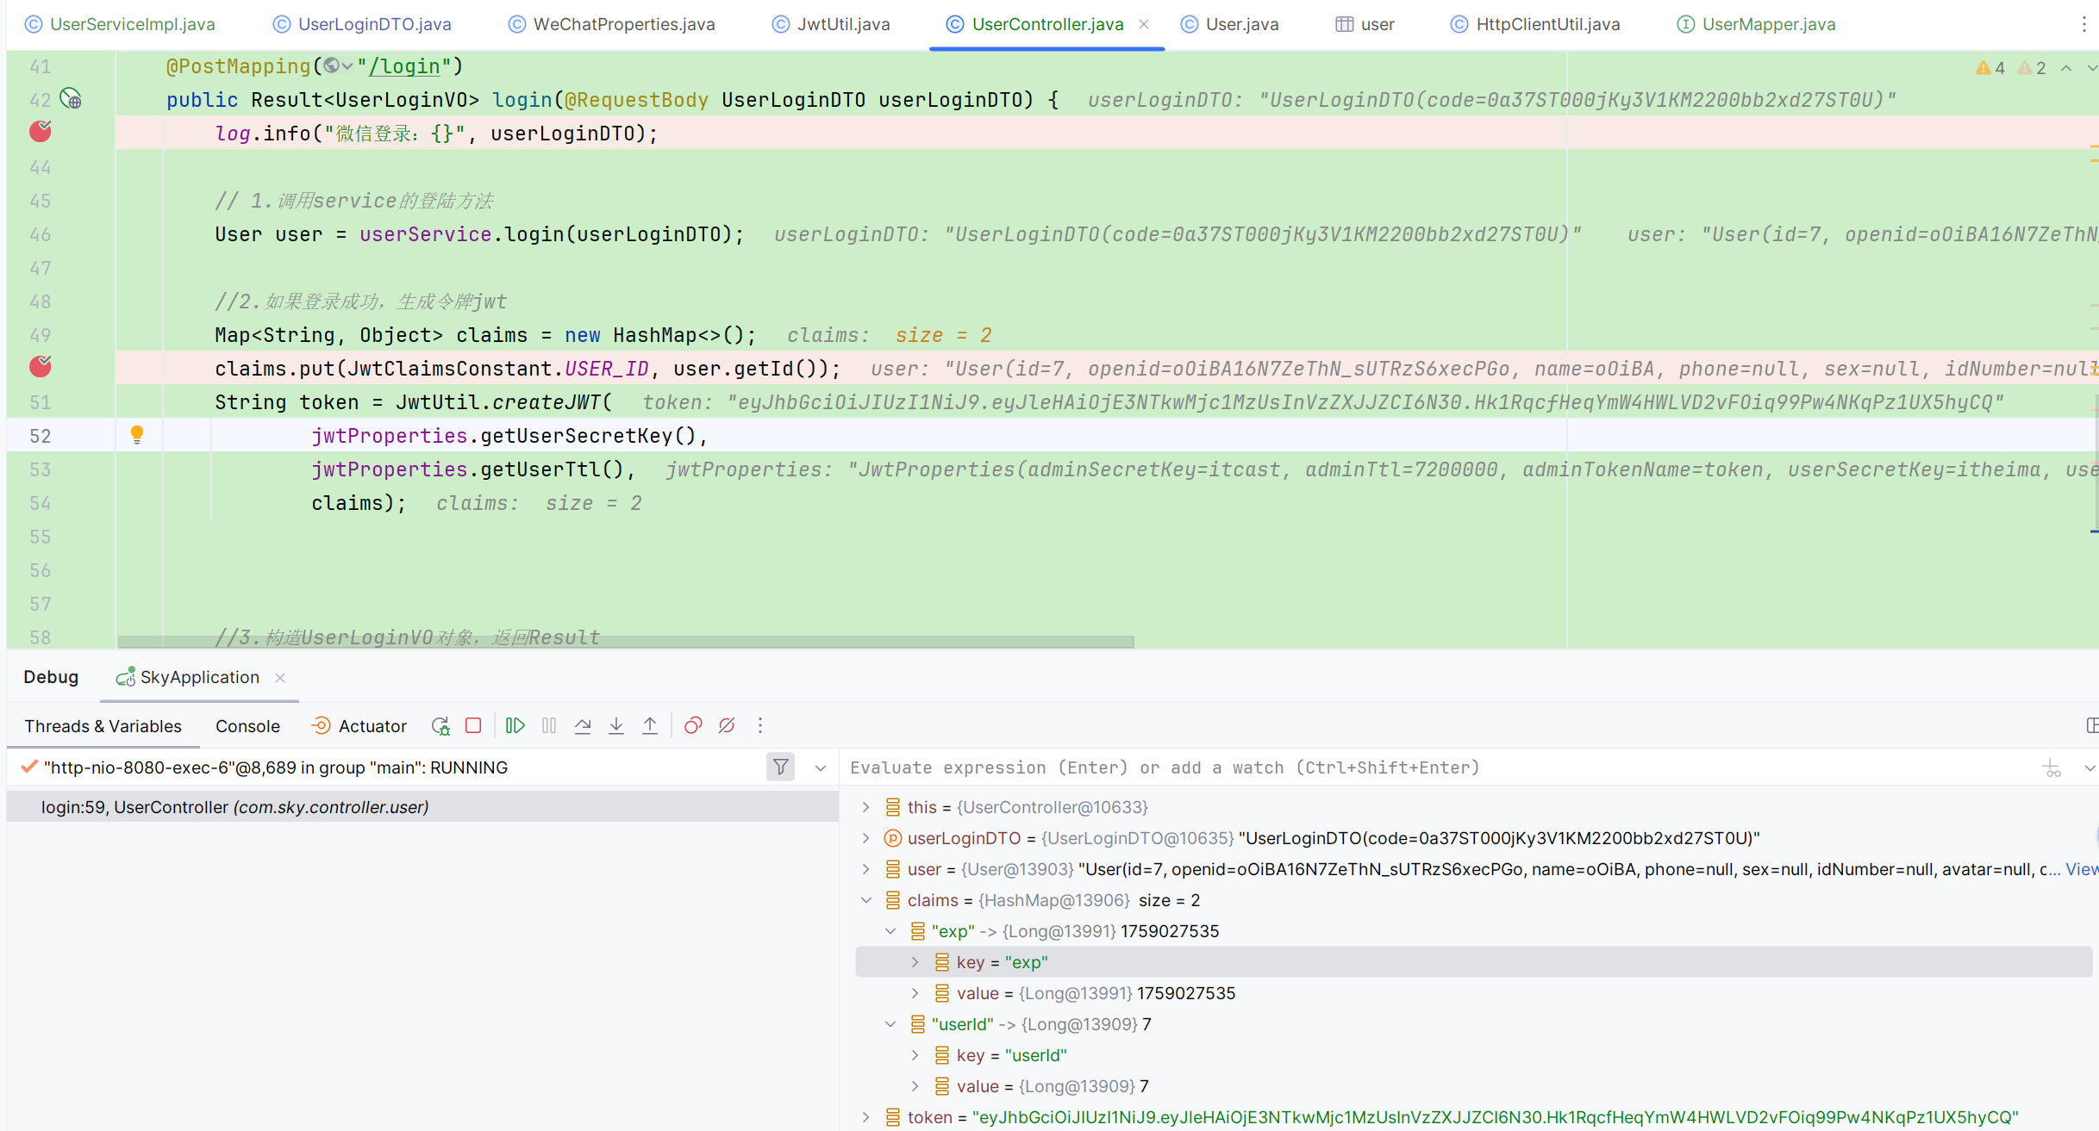This screenshot has width=2099, height=1131.
Task: Open the Actuator tab
Action: tap(359, 726)
